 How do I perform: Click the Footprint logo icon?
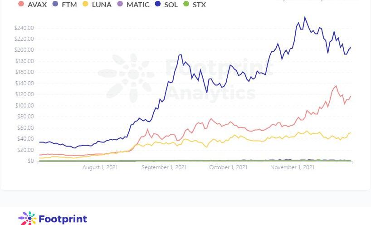(x=27, y=218)
